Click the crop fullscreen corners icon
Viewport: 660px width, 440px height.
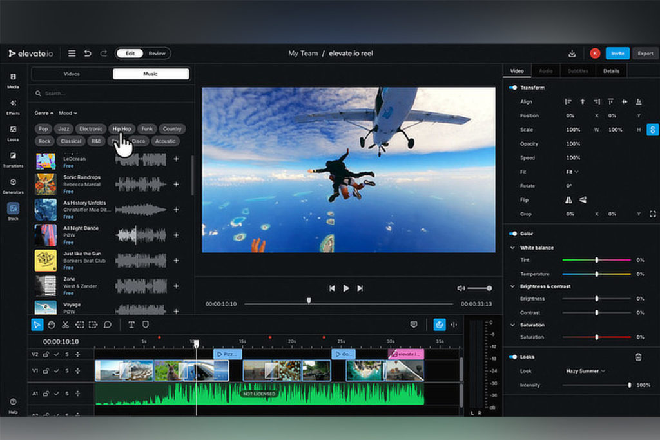[x=652, y=214]
